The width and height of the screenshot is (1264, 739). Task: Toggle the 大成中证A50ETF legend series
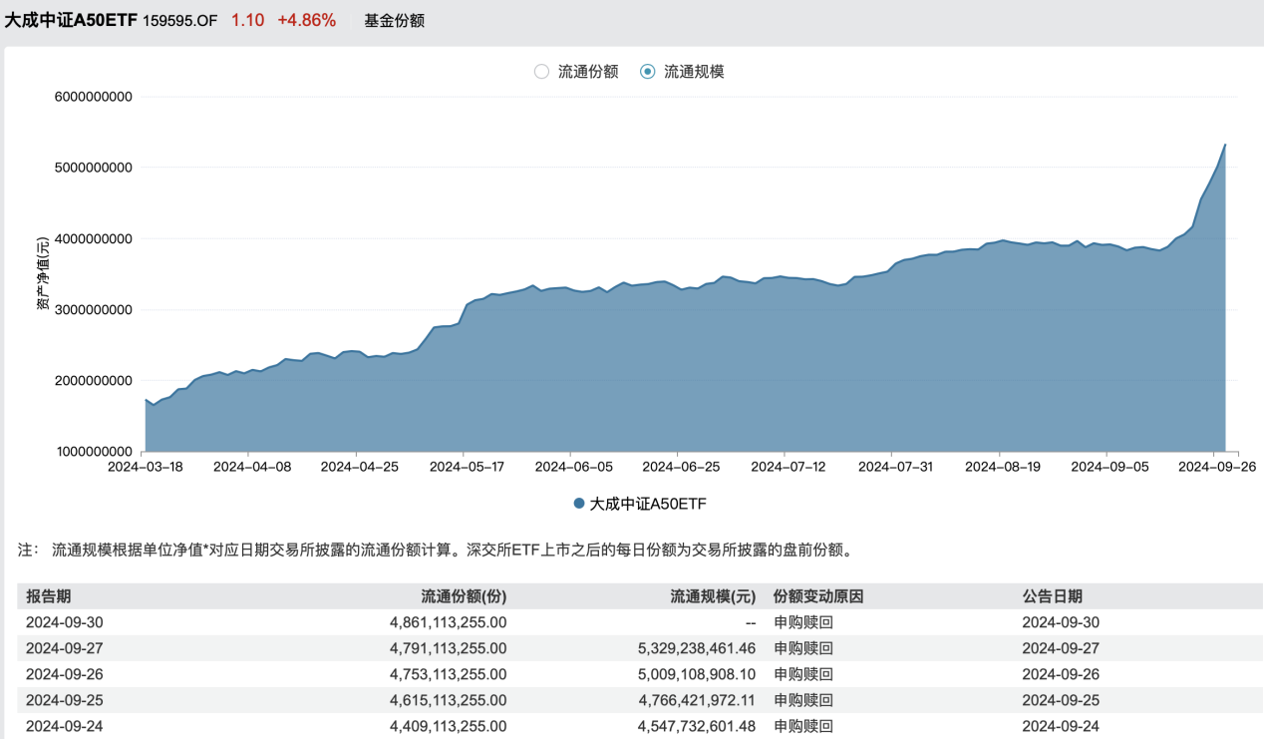tap(640, 505)
